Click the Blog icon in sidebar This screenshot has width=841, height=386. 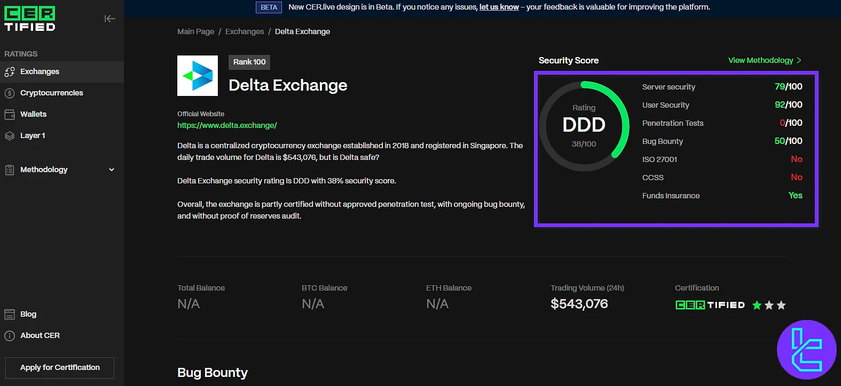point(10,315)
